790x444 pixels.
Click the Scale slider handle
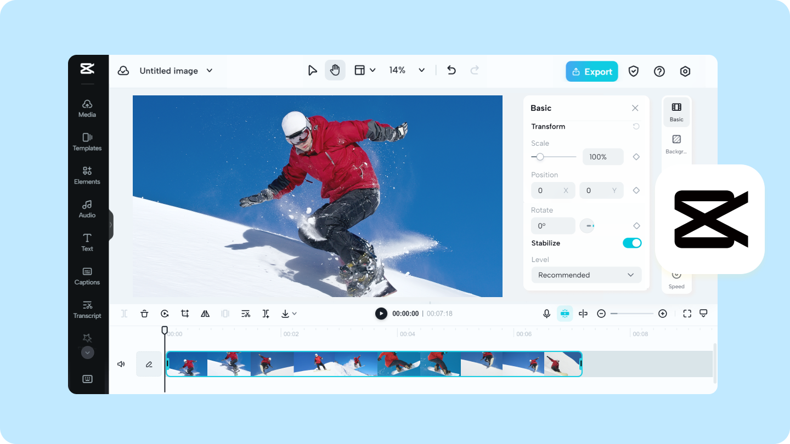[540, 157]
